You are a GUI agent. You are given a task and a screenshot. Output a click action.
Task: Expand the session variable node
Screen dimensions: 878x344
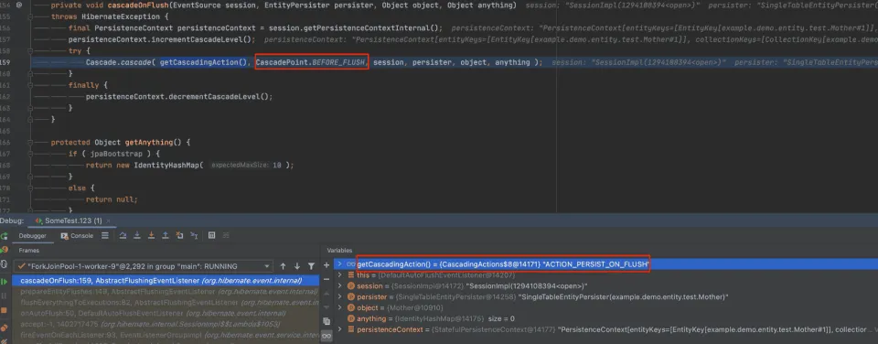click(339, 286)
